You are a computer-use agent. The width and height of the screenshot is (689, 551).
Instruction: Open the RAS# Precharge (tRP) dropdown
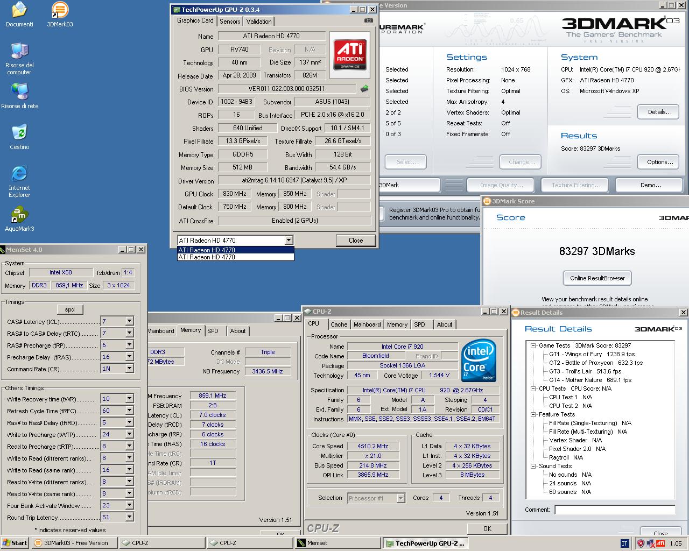click(x=129, y=345)
